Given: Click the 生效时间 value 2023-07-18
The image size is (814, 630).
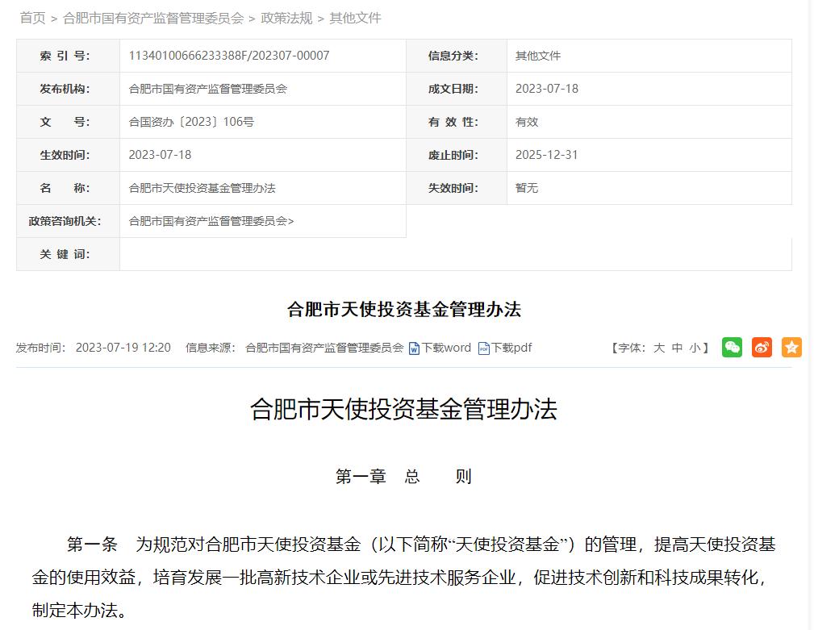Looking at the screenshot, I should click(x=160, y=155).
